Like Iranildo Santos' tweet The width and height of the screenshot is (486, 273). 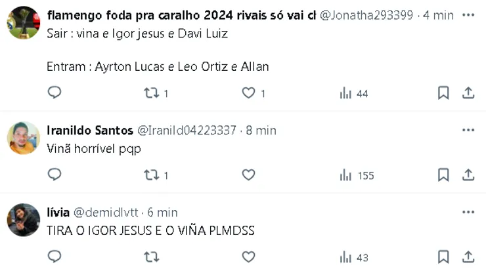click(248, 175)
